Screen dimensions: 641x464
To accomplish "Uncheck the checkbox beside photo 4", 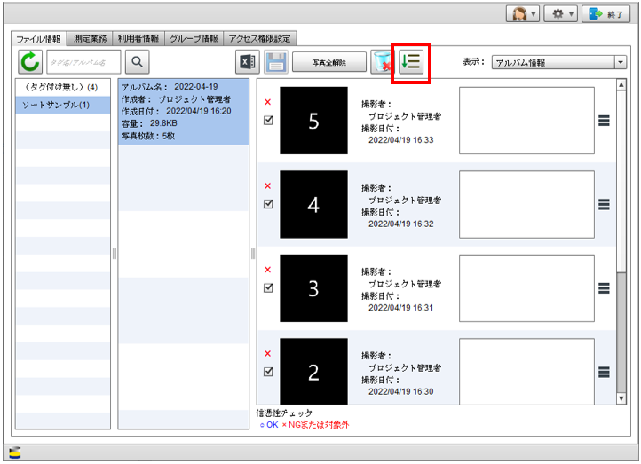I will (268, 204).
